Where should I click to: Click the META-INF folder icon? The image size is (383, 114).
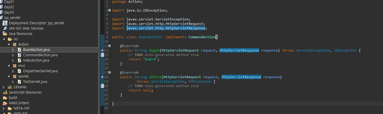click(10, 108)
